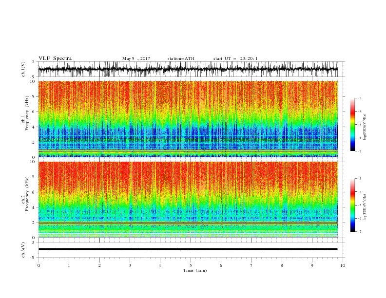Screen dimensions: 386x298
Task: Click the ch.2 "Frequency (kHz)" axis label
Action: (x=27, y=194)
